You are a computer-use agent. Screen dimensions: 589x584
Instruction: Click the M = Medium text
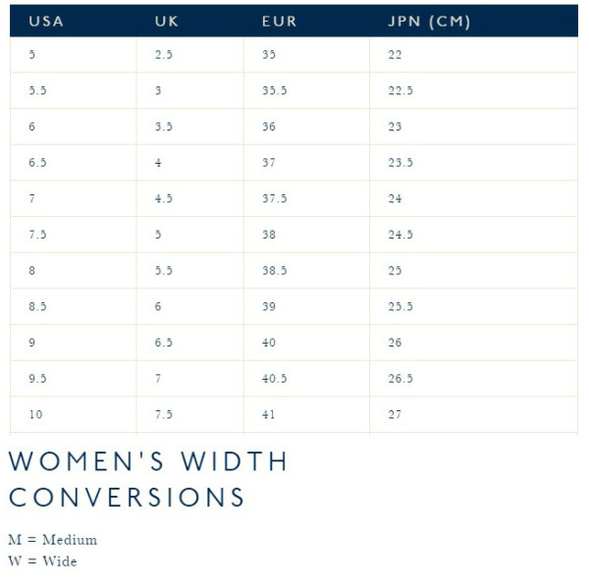pyautogui.click(x=53, y=540)
